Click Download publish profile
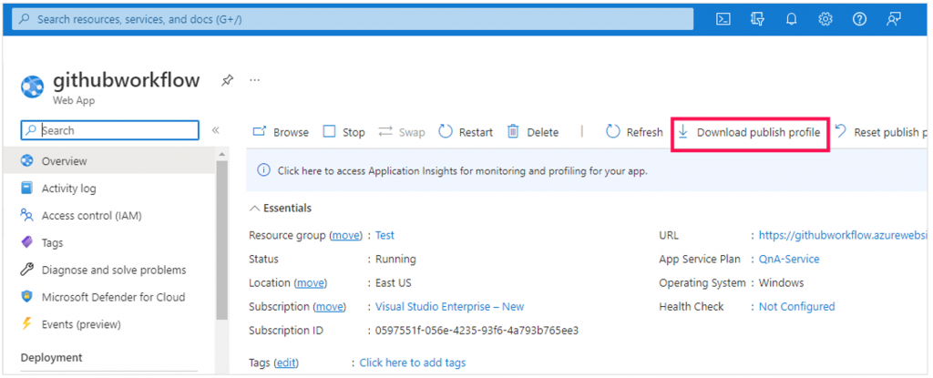Image resolution: width=933 pixels, height=378 pixels. tap(750, 132)
